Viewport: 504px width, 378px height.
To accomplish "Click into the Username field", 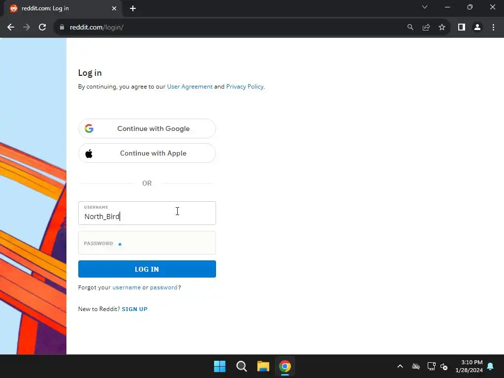I will (x=147, y=213).
